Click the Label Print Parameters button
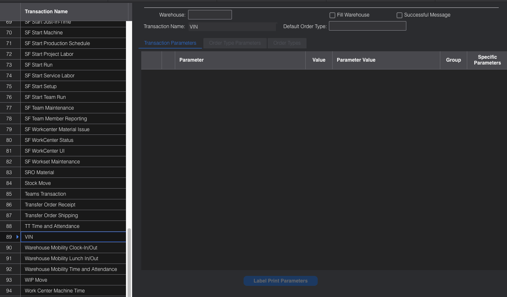Viewport: 507px width, 297px height. [280, 281]
